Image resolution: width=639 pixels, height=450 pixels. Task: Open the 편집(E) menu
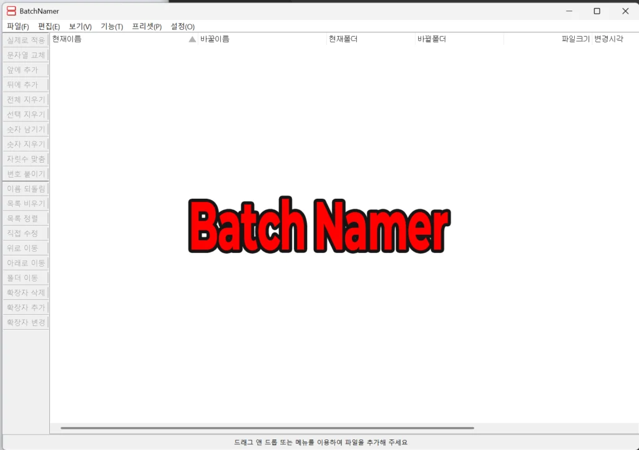[49, 26]
